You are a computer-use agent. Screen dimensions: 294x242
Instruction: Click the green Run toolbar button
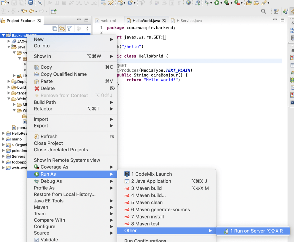(x=216, y=3)
